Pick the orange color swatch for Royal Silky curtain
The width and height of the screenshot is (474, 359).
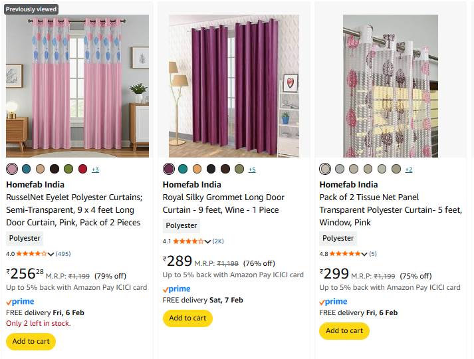(x=197, y=169)
